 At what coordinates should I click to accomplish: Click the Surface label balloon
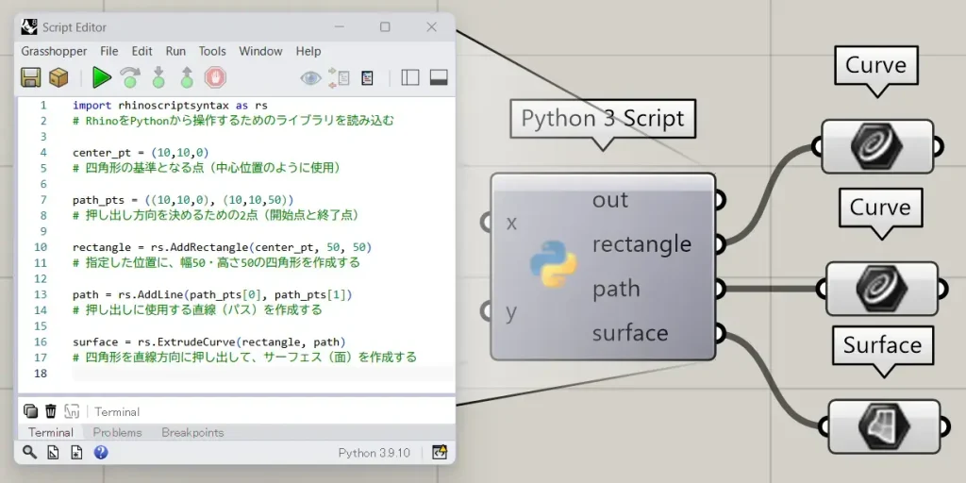point(883,345)
